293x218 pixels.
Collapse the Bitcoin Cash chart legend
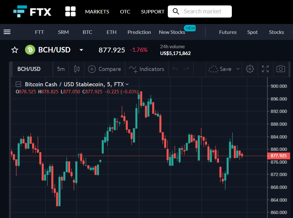click(x=18, y=84)
